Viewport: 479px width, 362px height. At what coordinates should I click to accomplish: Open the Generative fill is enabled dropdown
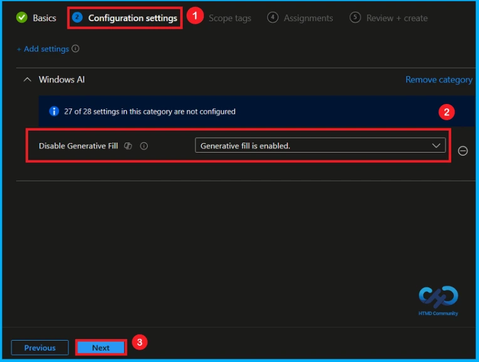pyautogui.click(x=320, y=145)
